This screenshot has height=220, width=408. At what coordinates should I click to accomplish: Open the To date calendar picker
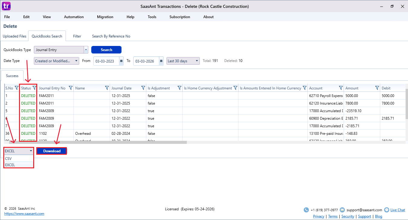pyautogui.click(x=161, y=61)
